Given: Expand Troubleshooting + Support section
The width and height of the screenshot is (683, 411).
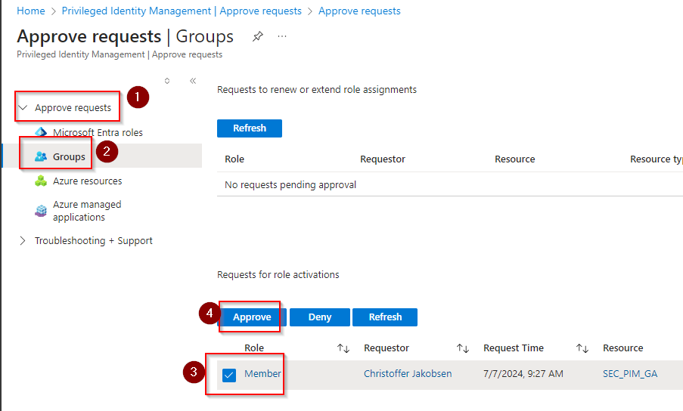Looking at the screenshot, I should [23, 241].
